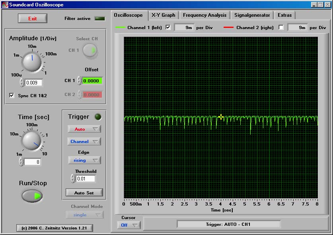Click the yellow crosshair trigger marker
The width and height of the screenshot is (333, 235).
pyautogui.click(x=221, y=117)
